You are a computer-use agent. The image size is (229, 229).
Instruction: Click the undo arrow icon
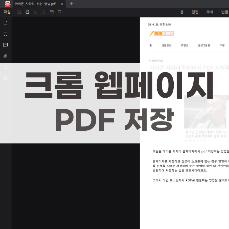(35, 12)
